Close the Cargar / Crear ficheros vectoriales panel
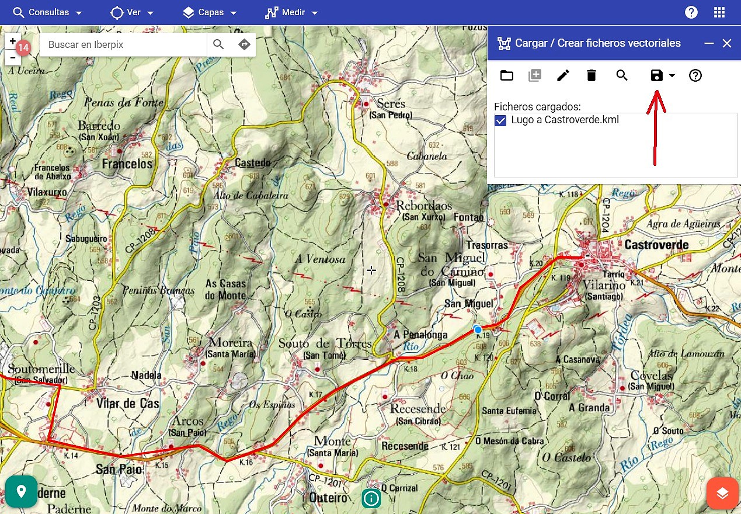 click(727, 43)
